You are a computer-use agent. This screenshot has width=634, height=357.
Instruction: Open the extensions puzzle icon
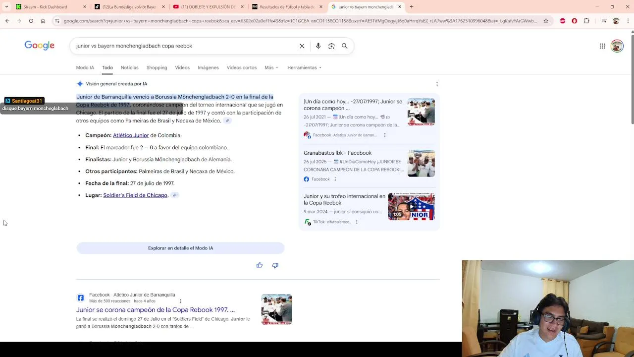586,21
